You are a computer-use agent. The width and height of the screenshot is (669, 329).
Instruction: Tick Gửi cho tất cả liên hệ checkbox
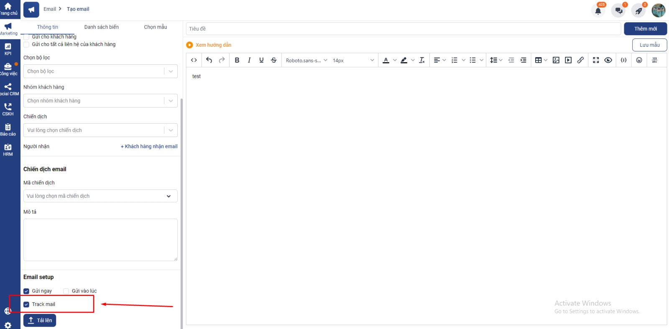coord(26,44)
